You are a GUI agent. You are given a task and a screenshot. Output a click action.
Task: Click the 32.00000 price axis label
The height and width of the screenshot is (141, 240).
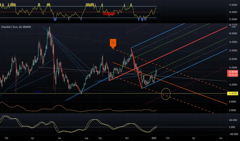tap(233, 51)
